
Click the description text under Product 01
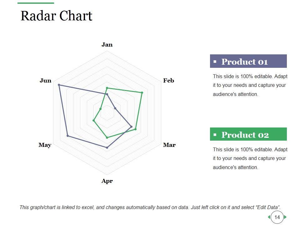tap(250, 85)
